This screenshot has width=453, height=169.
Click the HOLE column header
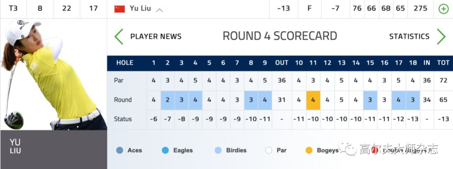(x=125, y=62)
